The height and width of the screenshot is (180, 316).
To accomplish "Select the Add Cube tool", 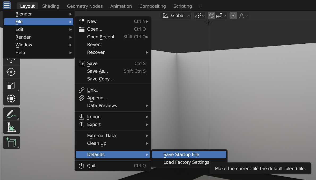I will [11, 142].
